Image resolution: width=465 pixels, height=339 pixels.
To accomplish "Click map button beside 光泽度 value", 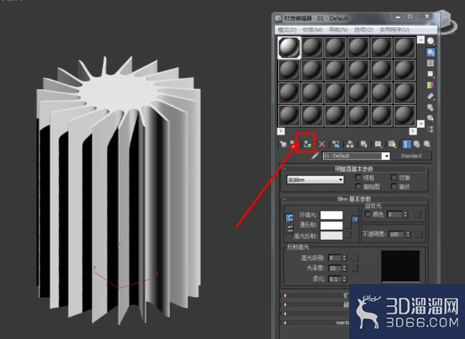I will (355, 268).
